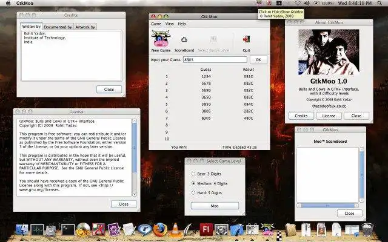
Task: Launch VLC cone icon in Dock
Action: pos(175,229)
